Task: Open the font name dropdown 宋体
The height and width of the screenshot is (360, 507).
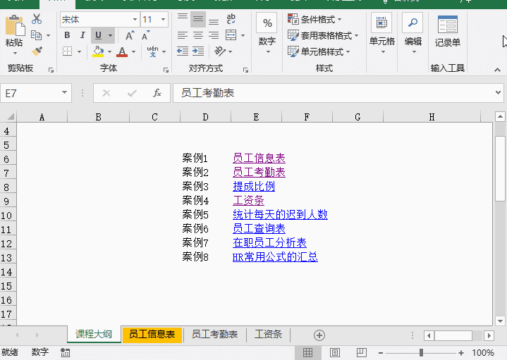Action: coord(135,20)
